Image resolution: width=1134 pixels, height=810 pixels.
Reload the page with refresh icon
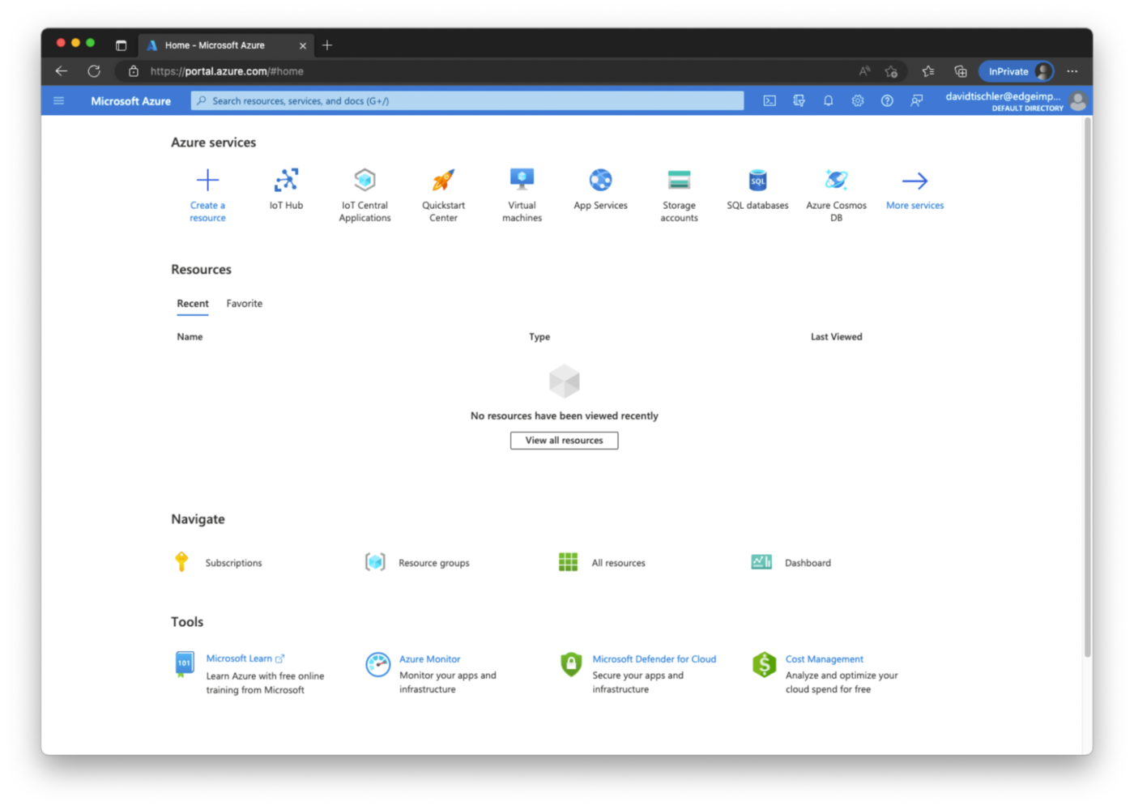(94, 71)
